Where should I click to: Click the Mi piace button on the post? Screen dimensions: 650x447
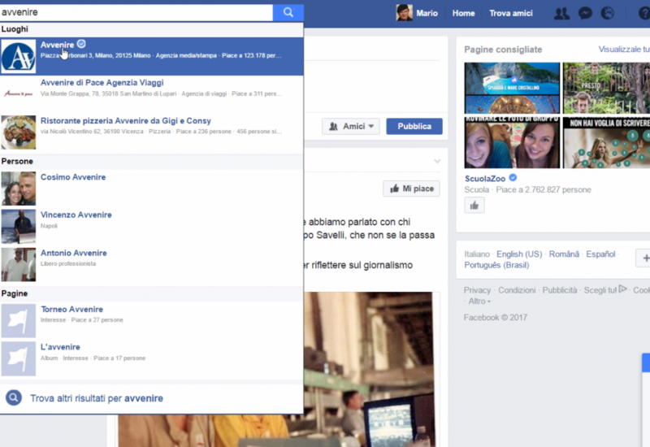tap(411, 189)
